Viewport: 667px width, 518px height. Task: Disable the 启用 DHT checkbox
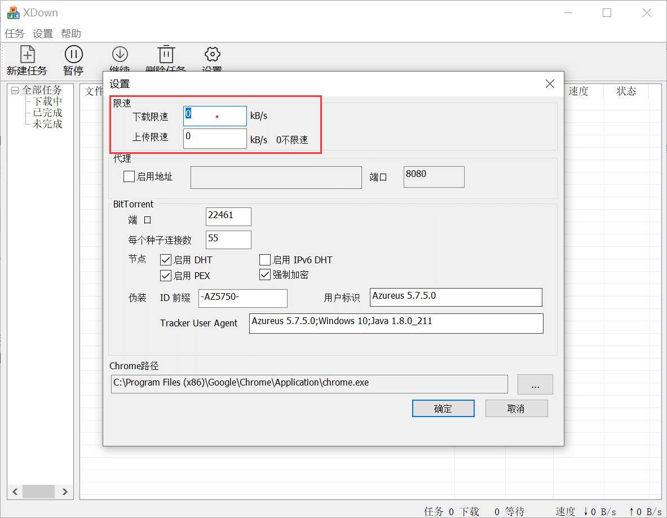(166, 260)
